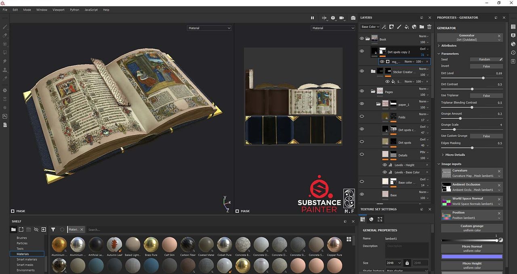Image resolution: width=517 pixels, height=274 pixels.
Task: Toggle visibility of paper_1 folder
Action: [x=361, y=104]
